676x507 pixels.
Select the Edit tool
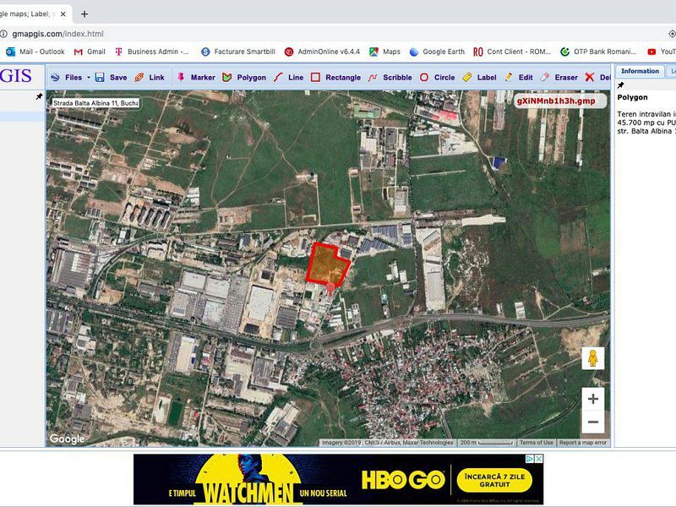(x=520, y=77)
